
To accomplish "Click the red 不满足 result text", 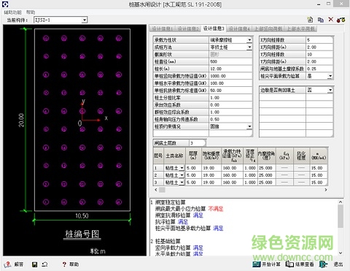I will point(216,209).
